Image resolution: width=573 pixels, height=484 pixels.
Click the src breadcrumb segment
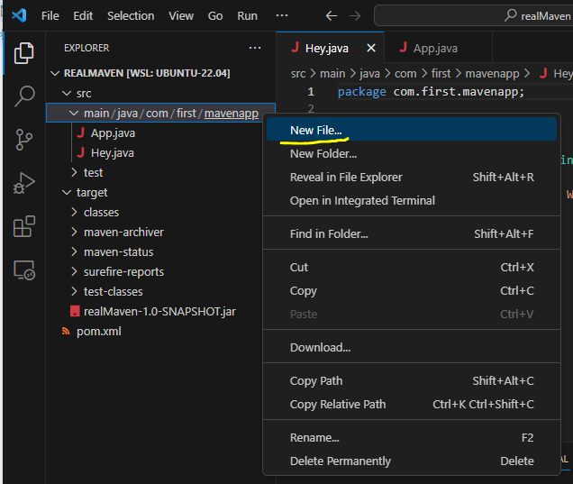coord(298,74)
